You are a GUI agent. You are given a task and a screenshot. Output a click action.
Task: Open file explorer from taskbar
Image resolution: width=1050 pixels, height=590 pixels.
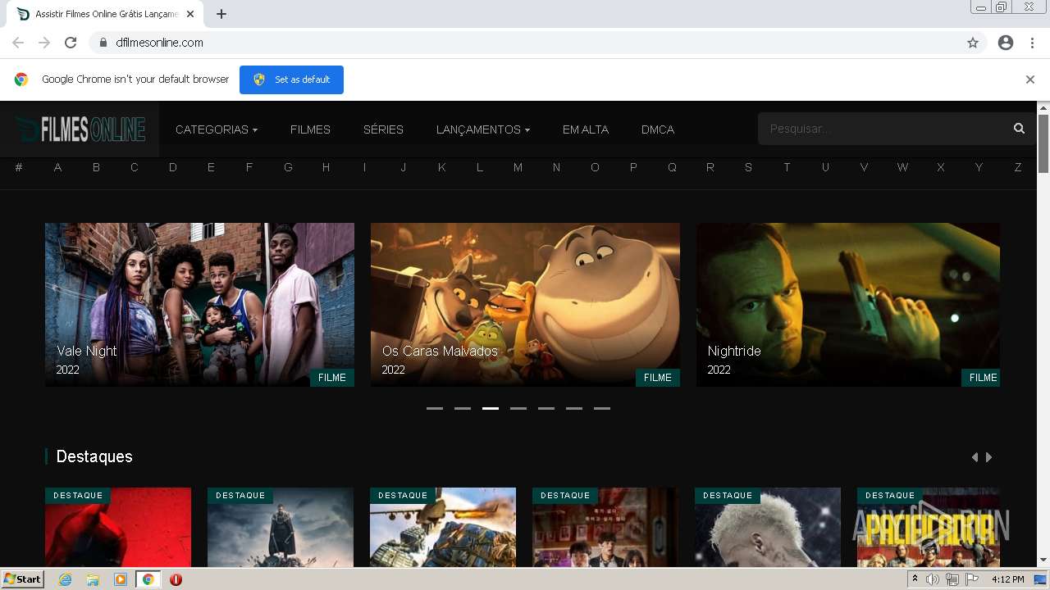point(93,579)
